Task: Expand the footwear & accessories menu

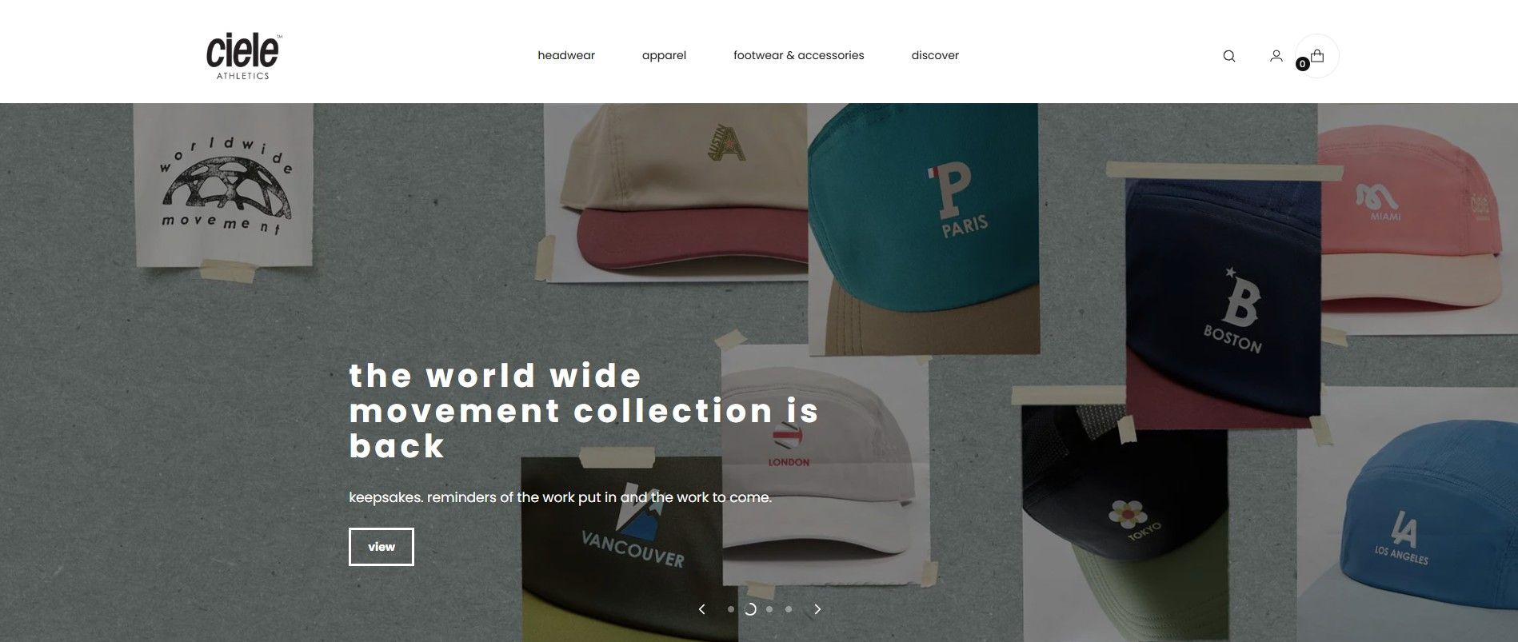Action: tap(799, 55)
